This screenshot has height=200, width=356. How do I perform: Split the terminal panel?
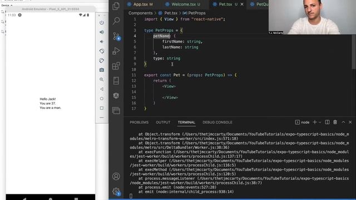pyautogui.click(x=327, y=122)
